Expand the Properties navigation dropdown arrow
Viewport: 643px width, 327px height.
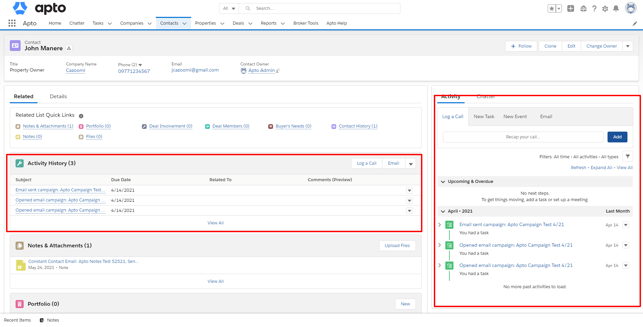tap(222, 23)
